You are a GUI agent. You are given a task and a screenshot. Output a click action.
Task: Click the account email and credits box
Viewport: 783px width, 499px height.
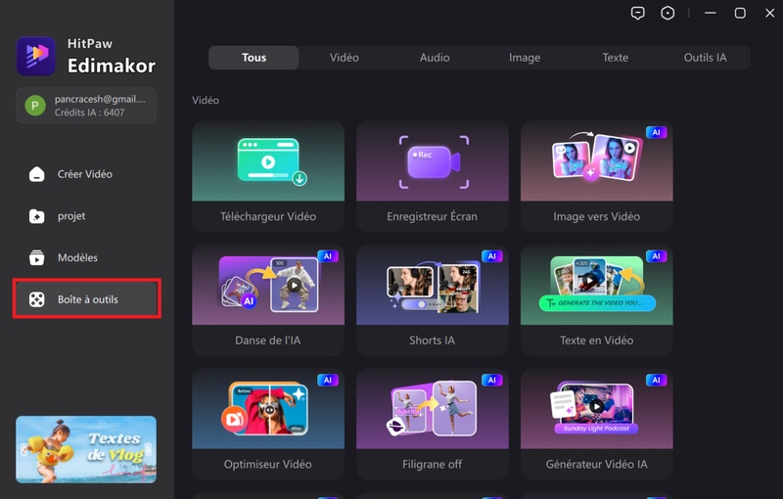[85, 106]
